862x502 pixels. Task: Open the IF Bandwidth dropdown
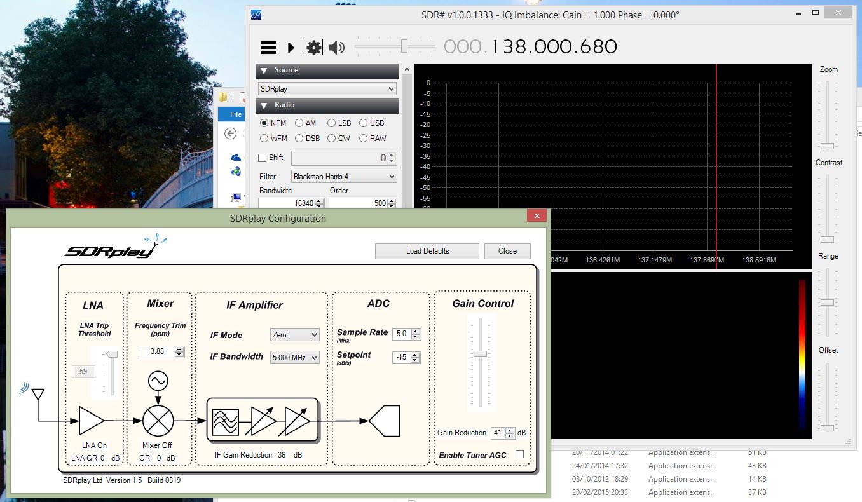(x=295, y=357)
